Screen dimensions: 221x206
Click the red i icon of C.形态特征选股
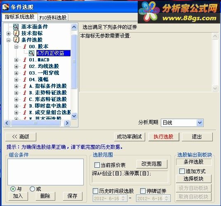point(25,99)
